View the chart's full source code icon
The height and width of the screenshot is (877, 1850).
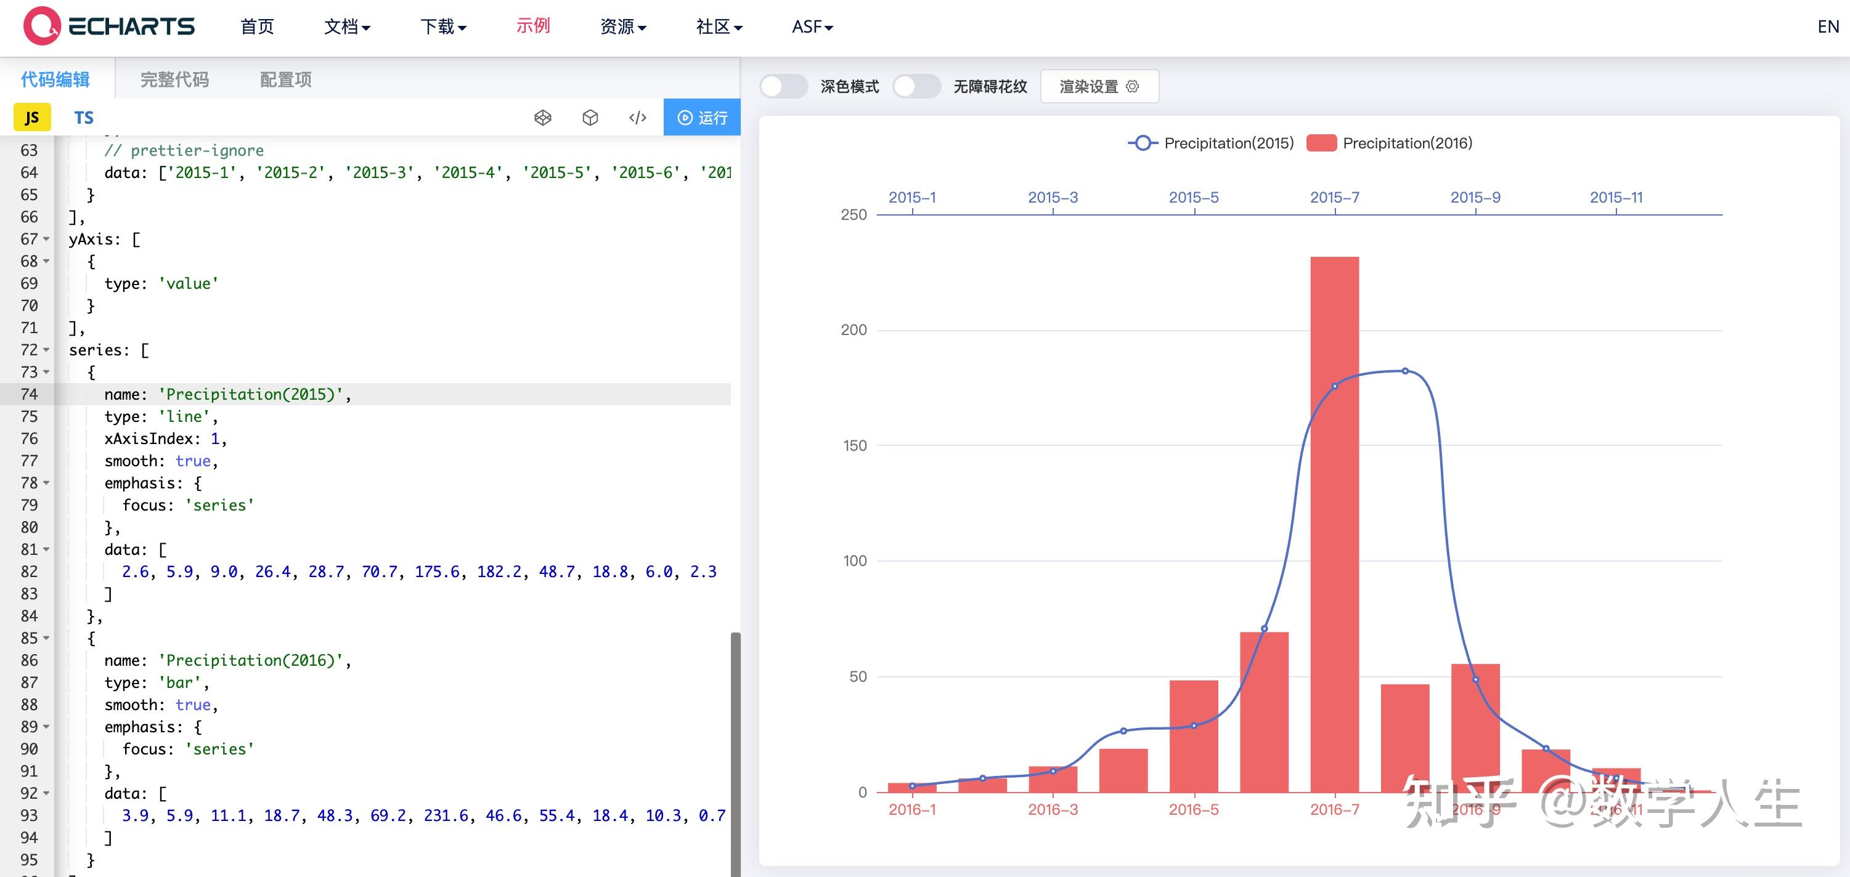pyautogui.click(x=637, y=117)
